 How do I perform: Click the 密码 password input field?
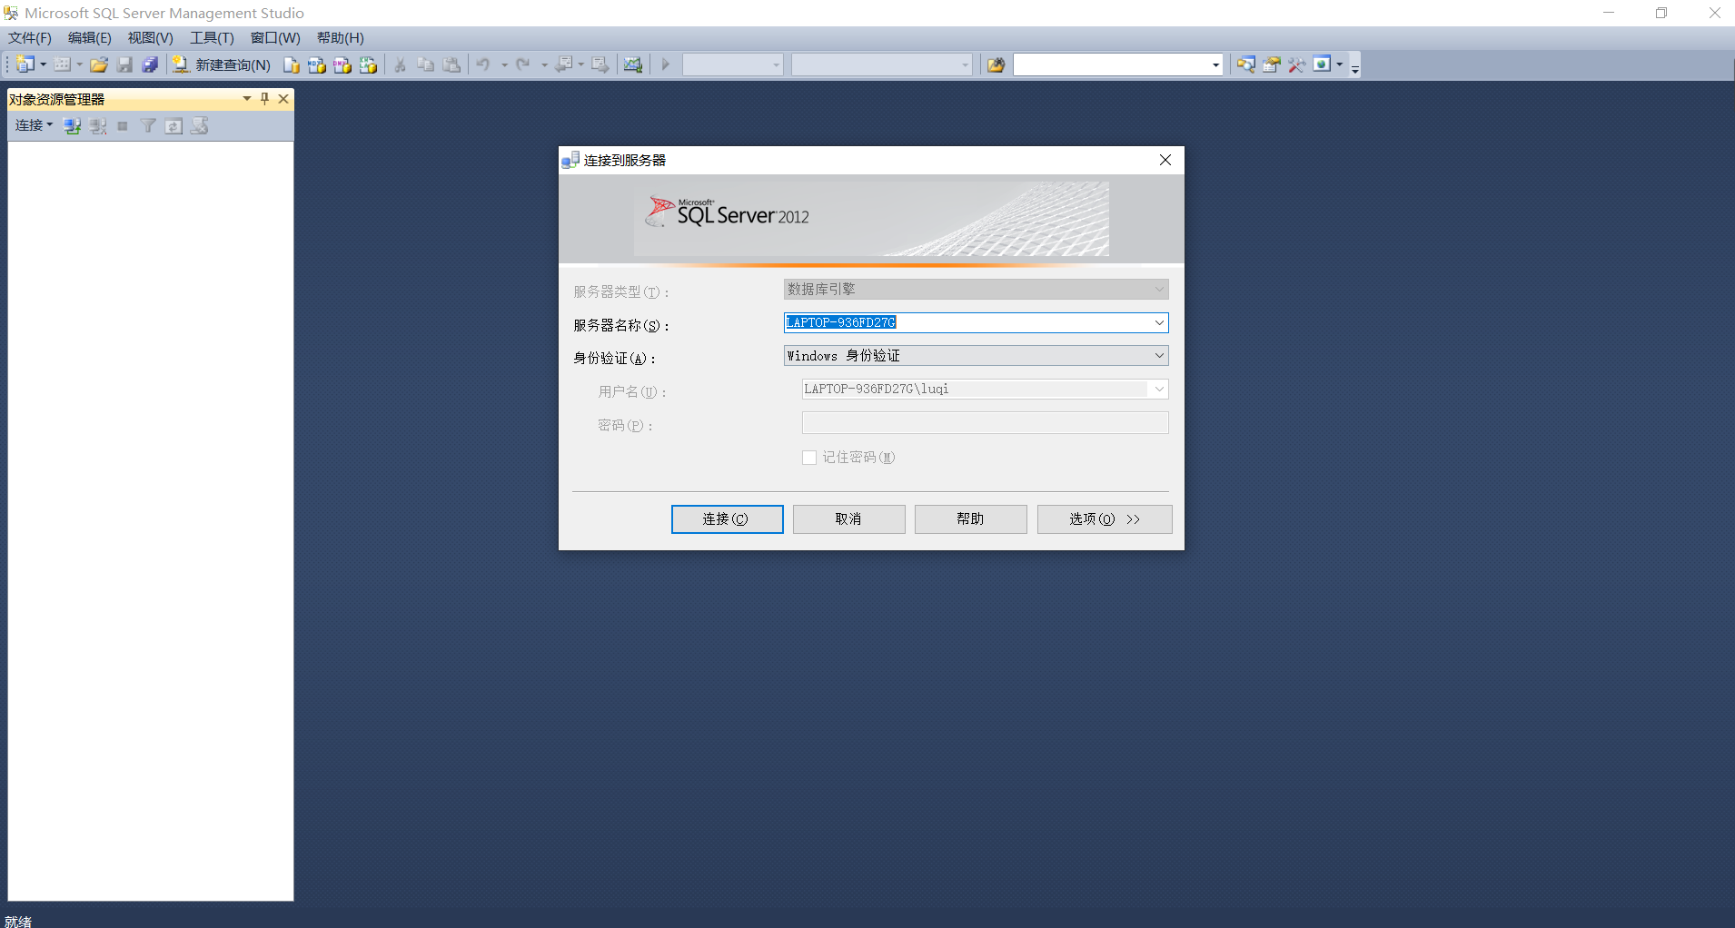tap(985, 423)
